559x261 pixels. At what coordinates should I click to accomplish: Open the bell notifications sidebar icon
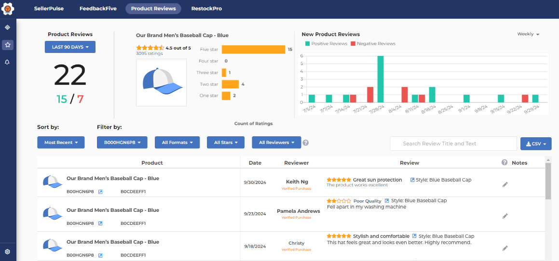[x=8, y=62]
